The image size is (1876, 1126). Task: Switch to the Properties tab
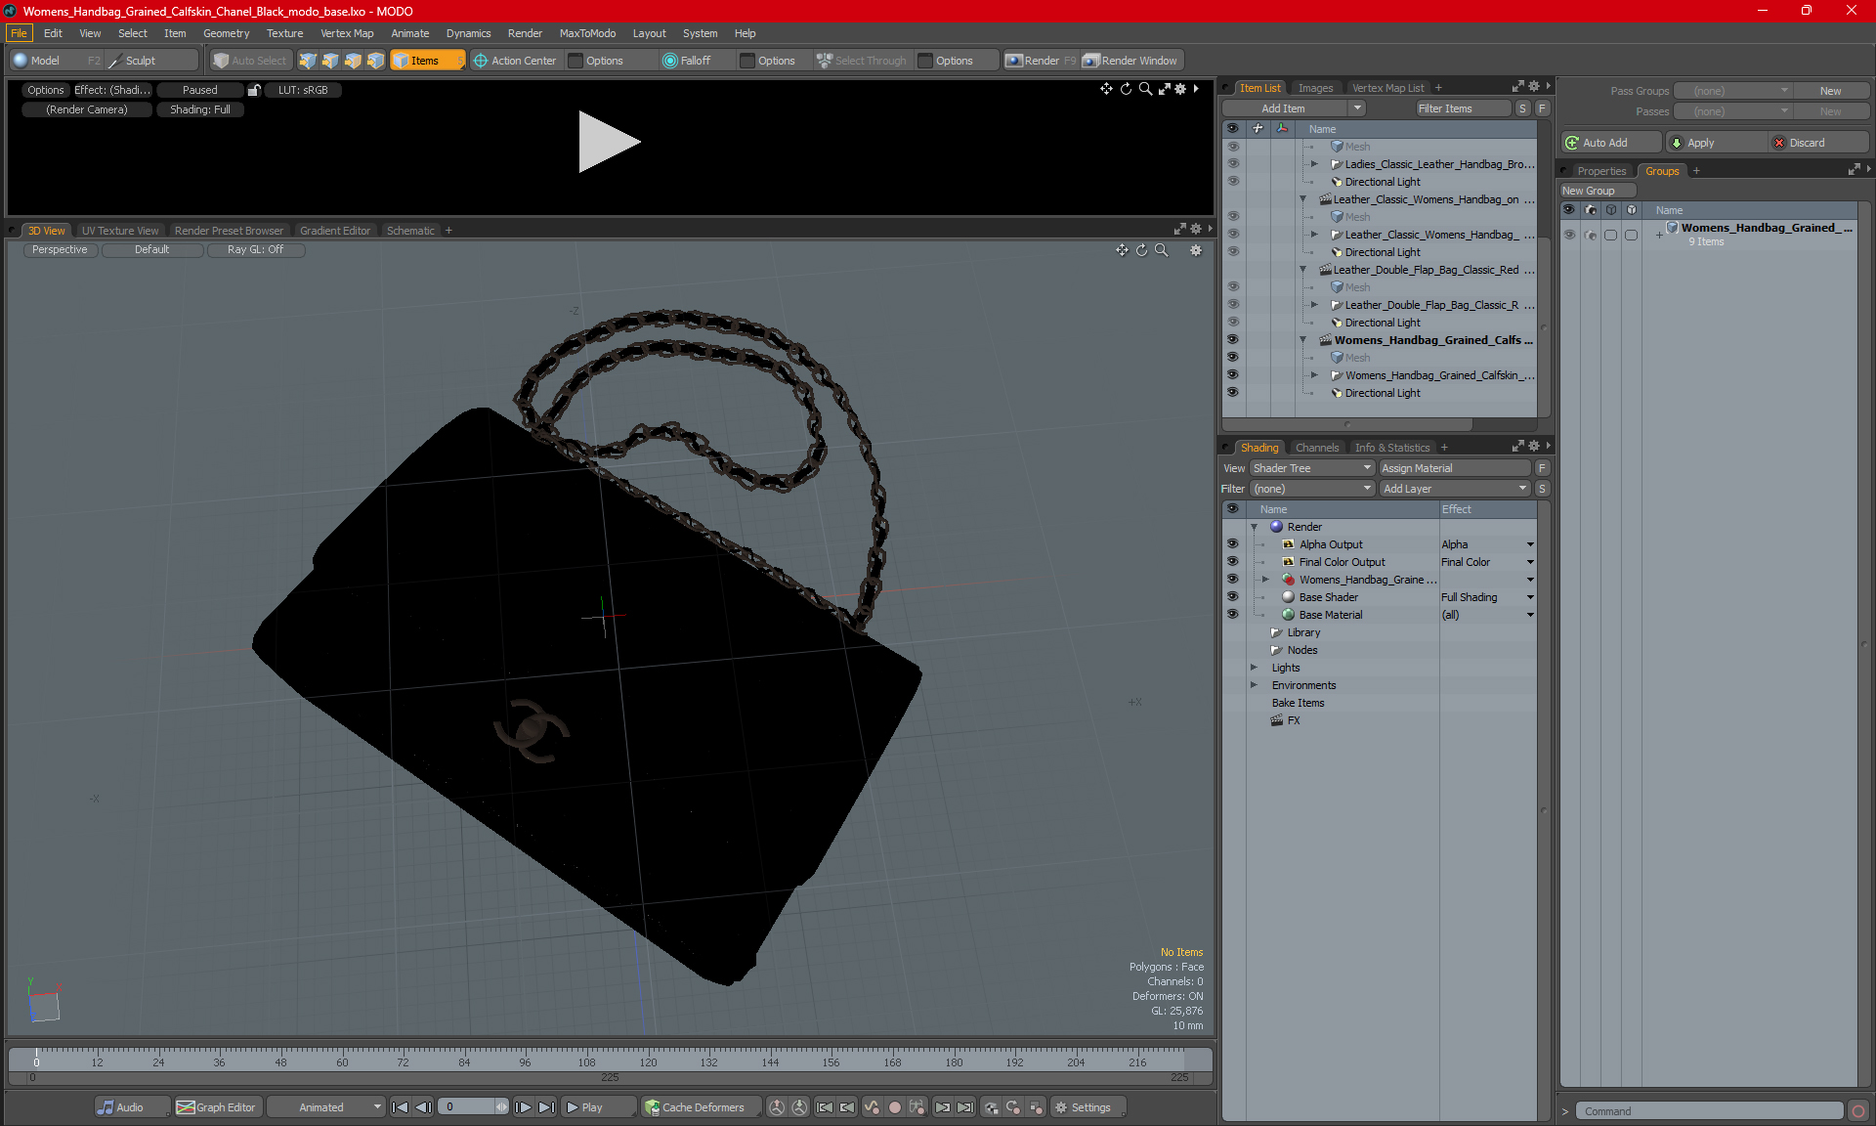pyautogui.click(x=1601, y=171)
